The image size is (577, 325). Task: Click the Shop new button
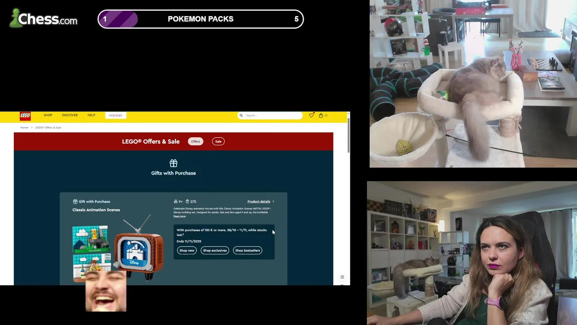click(187, 251)
